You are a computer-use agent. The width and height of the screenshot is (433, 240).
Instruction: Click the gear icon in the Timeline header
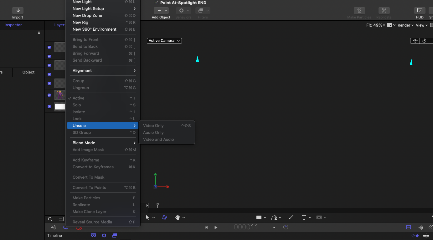click(x=104, y=236)
